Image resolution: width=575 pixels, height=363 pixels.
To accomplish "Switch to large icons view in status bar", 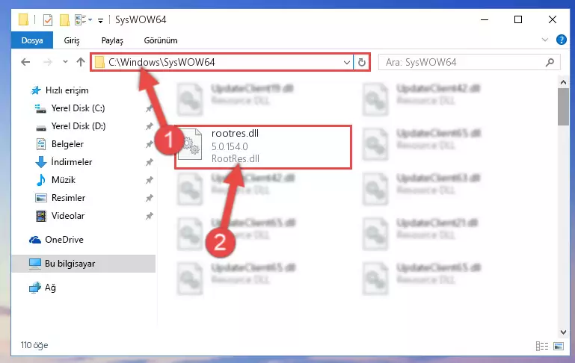I will [x=559, y=346].
